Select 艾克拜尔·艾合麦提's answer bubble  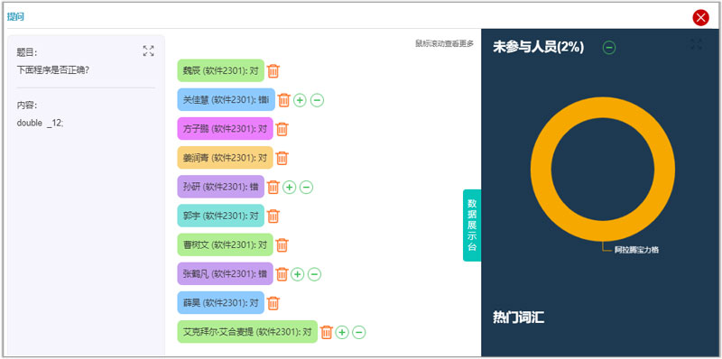(247, 332)
